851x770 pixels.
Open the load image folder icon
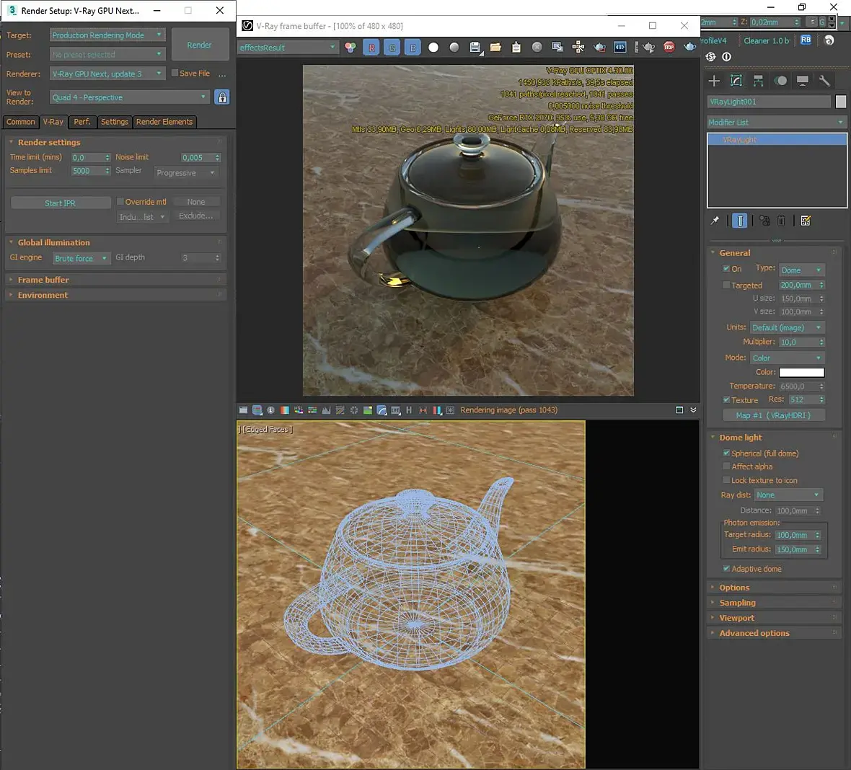pyautogui.click(x=495, y=48)
